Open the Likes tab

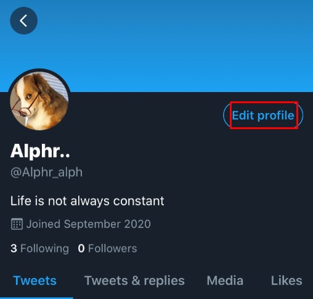click(287, 280)
